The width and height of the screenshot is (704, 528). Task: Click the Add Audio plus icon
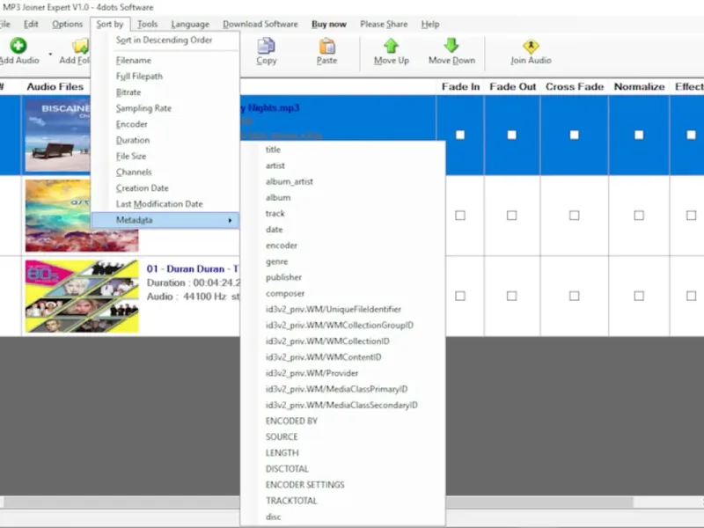point(18,46)
